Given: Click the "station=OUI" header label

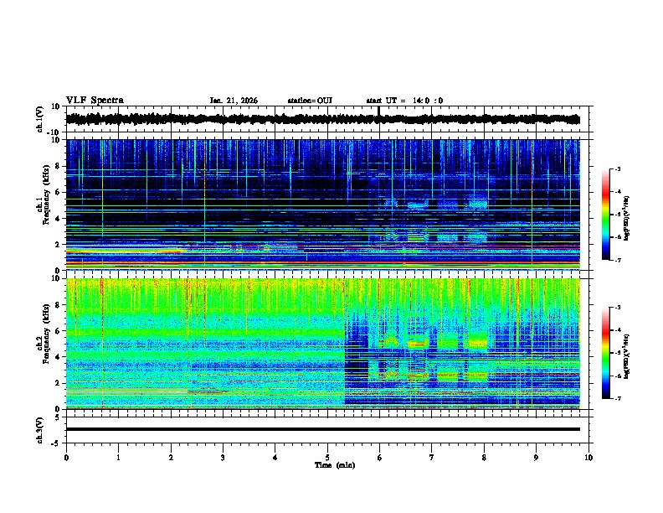Looking at the screenshot, I should tap(310, 101).
